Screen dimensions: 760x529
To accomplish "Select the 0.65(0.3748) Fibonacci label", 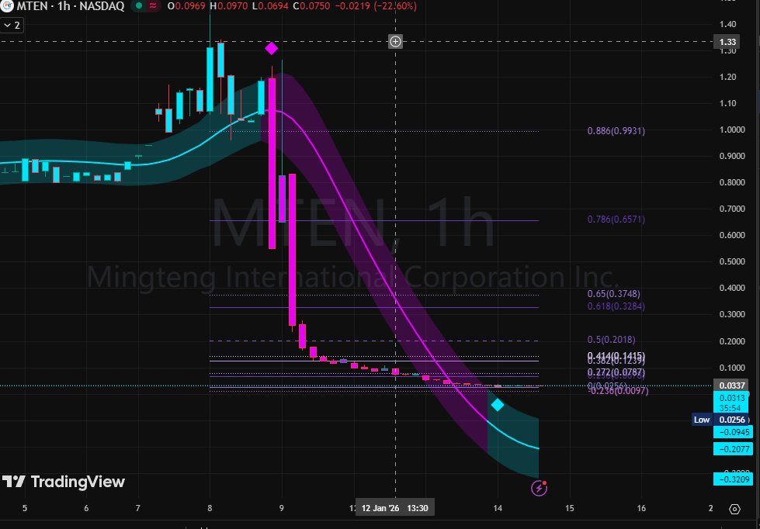I will (613, 294).
